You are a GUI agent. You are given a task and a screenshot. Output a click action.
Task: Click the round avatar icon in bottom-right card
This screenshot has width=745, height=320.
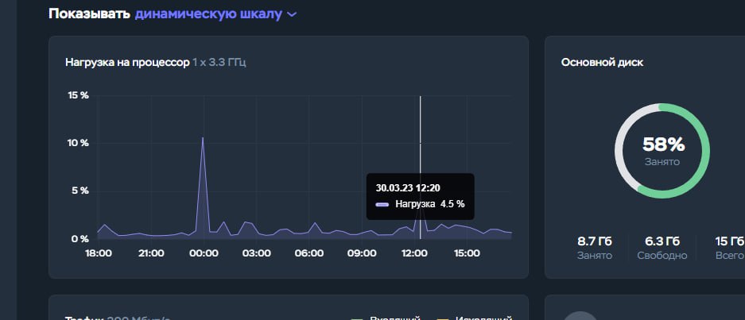click(580, 317)
